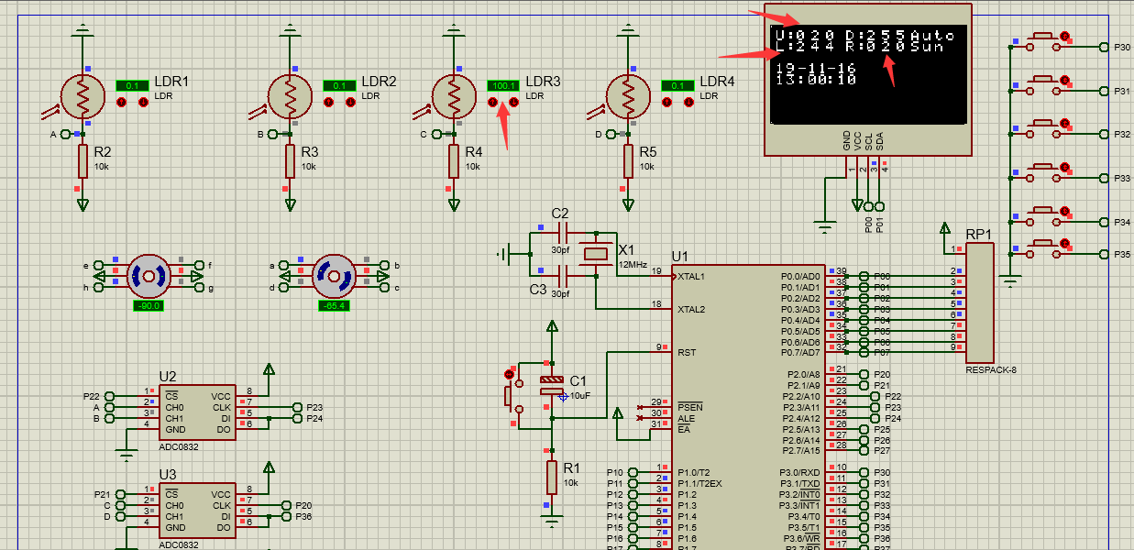Select the motor showing -65.4

coord(333,275)
